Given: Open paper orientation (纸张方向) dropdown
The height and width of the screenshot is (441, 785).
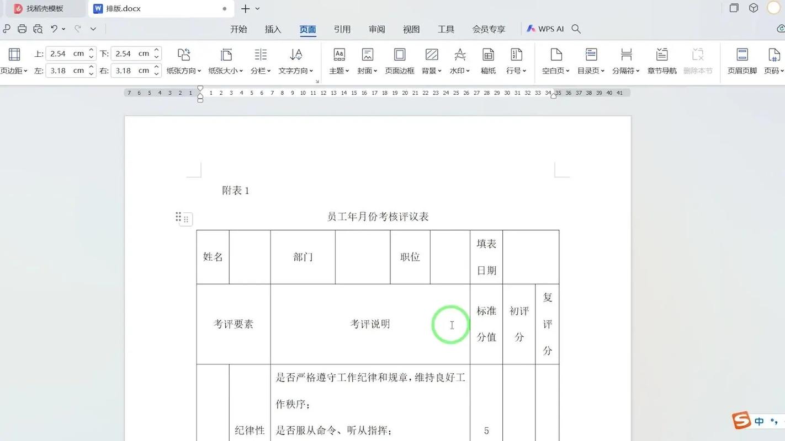Looking at the screenshot, I should click(x=184, y=61).
